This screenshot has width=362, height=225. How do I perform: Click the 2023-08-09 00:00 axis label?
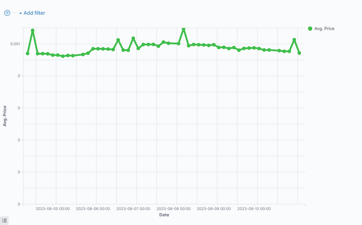pos(214,209)
